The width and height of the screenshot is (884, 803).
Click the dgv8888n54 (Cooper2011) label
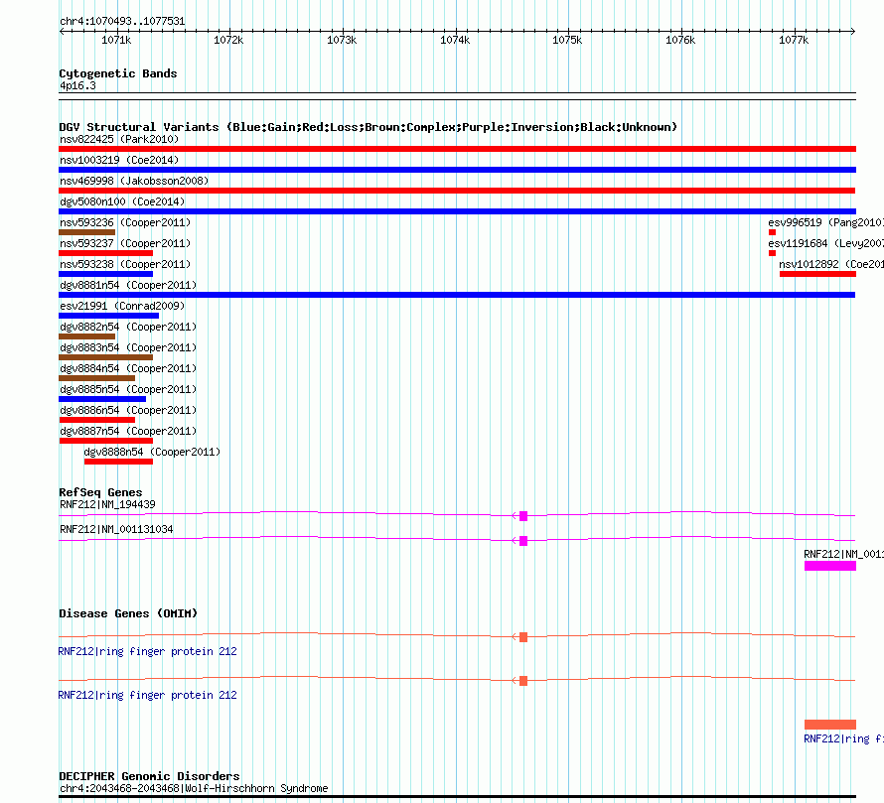tap(152, 452)
